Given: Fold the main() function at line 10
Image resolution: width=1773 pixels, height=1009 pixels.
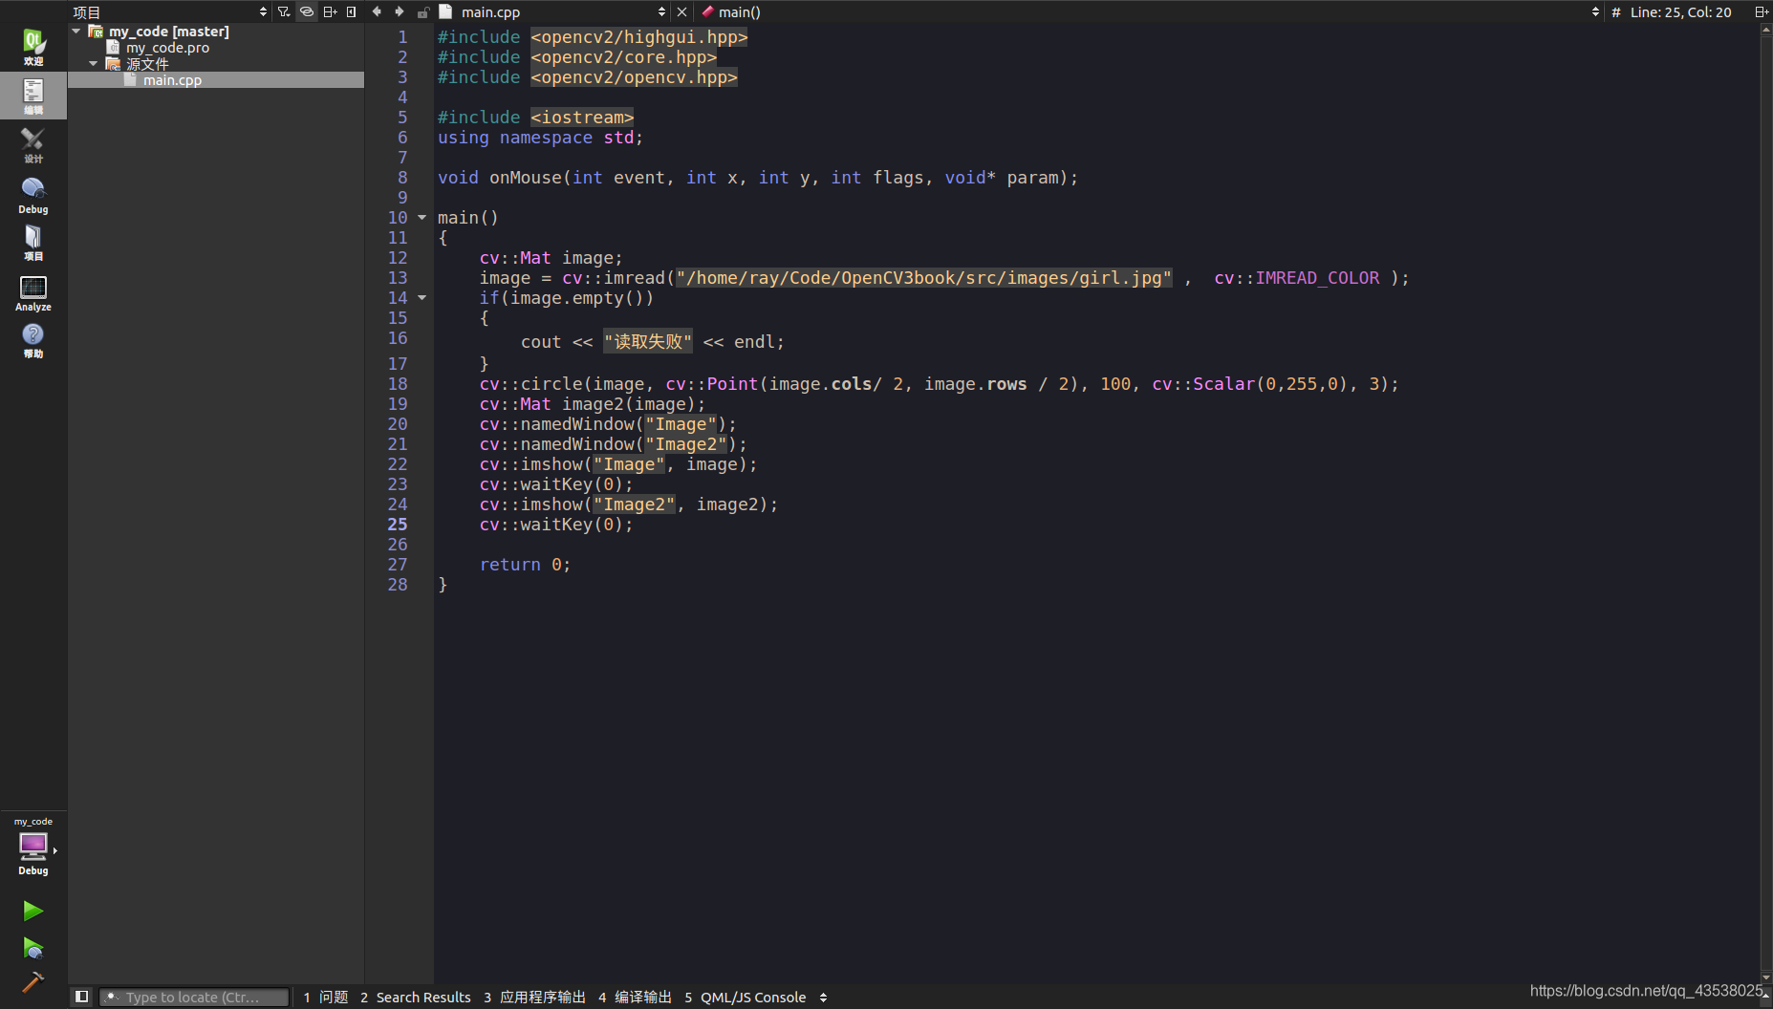Looking at the screenshot, I should pyautogui.click(x=422, y=217).
